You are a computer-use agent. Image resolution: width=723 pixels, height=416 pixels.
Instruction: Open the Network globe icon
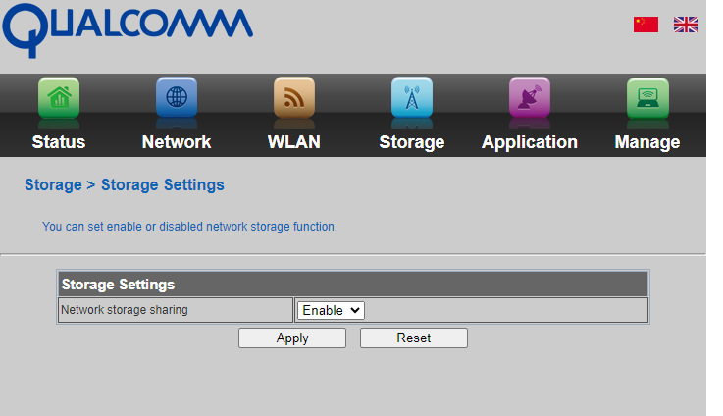[x=177, y=98]
